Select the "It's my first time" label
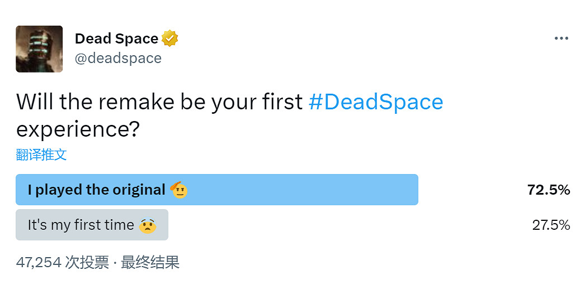 pyautogui.click(x=81, y=225)
